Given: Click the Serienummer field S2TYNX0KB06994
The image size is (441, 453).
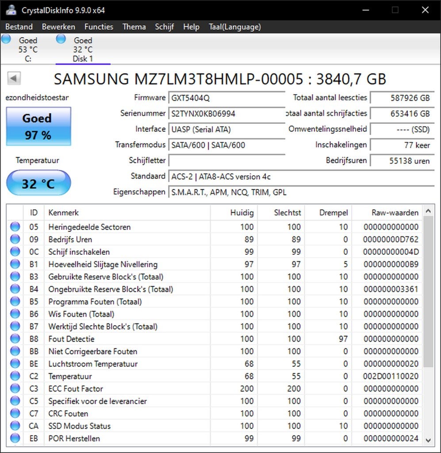Looking at the screenshot, I should point(227,114).
